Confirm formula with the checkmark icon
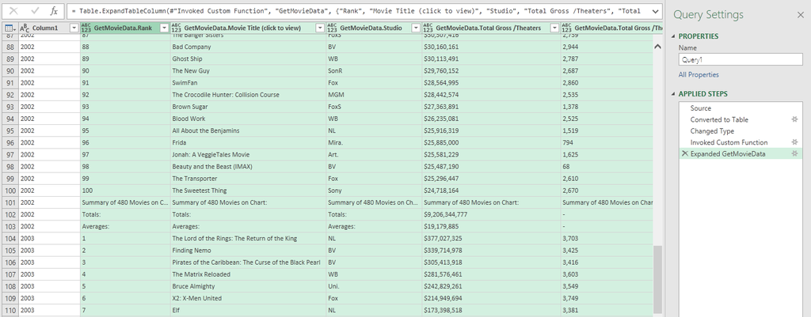This screenshot has width=811, height=317. pyautogui.click(x=35, y=11)
